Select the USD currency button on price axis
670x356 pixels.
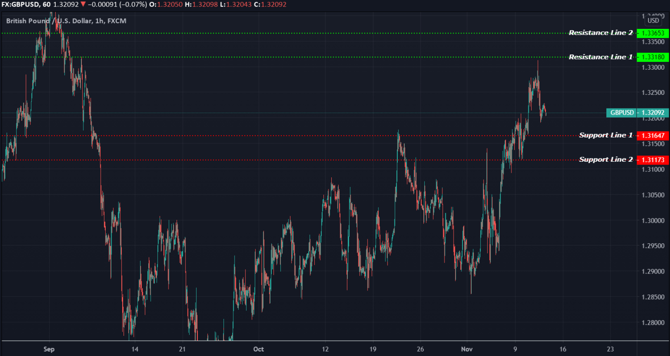coord(653,21)
